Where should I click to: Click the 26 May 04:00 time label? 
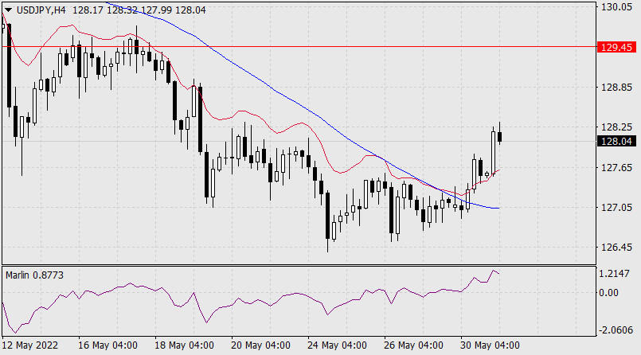click(x=413, y=345)
